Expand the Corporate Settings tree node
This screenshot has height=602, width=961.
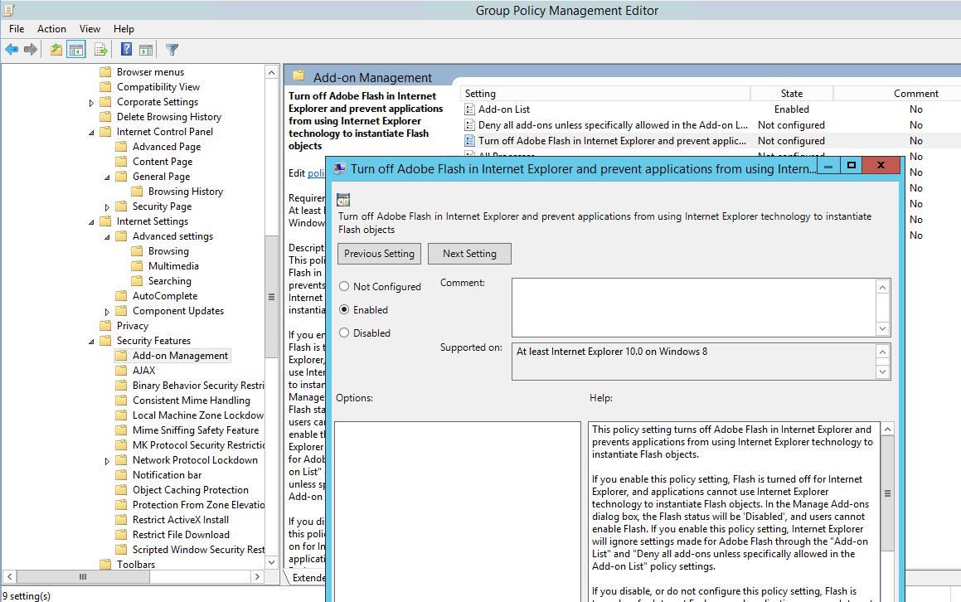91,103
